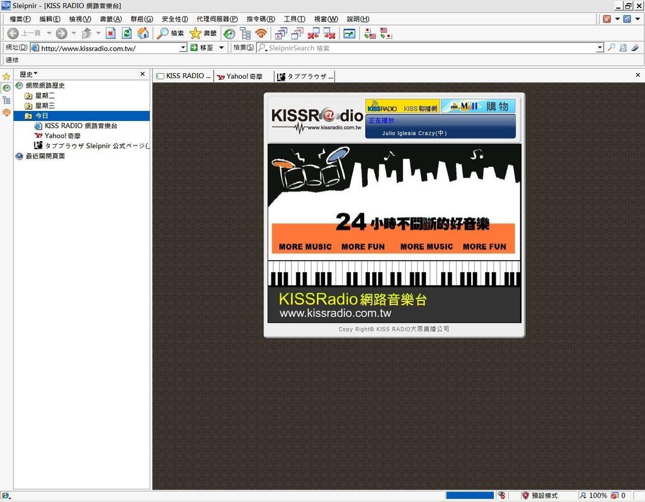The width and height of the screenshot is (645, 502).
Task: Open dropdown arrow beside menu bar window icon
Action: (x=637, y=19)
